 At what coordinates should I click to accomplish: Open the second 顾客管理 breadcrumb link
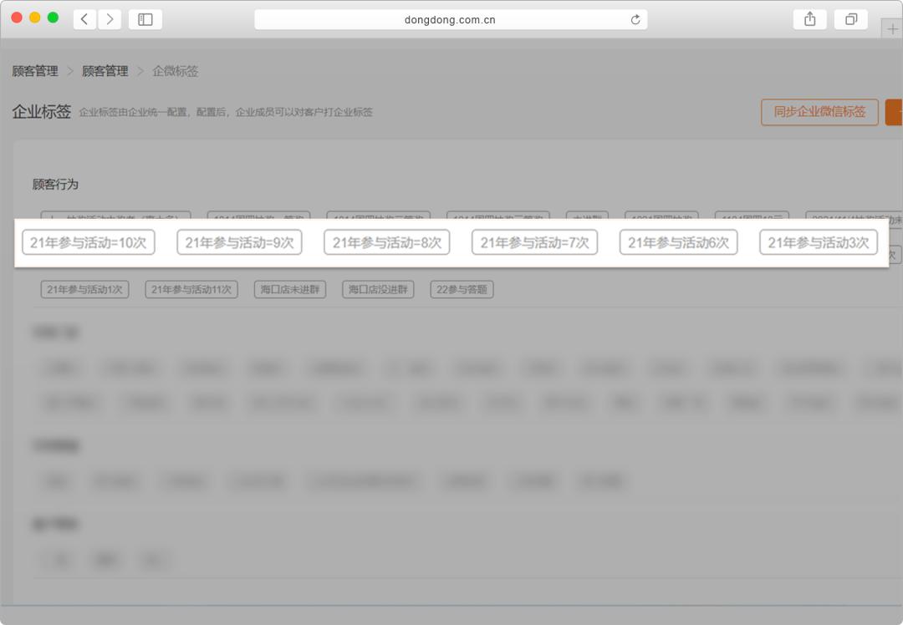105,71
